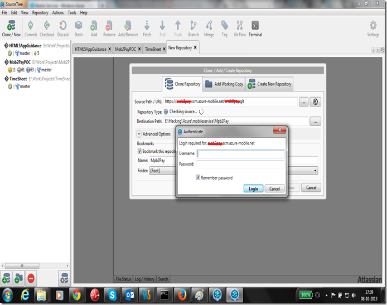Run Fetch from the toolbar

coord(147,28)
